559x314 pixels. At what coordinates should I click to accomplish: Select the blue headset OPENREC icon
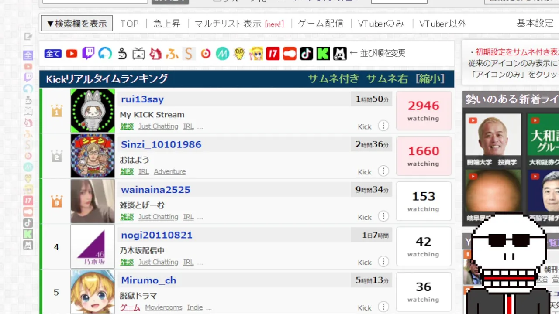tap(105, 54)
